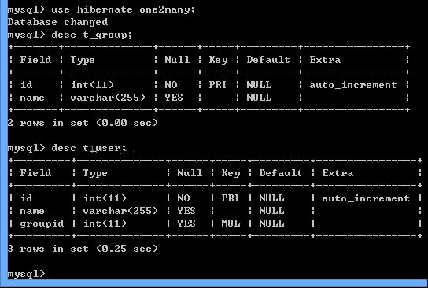Click '2 rows in set (0.00 sec)' line
The width and height of the screenshot is (428, 288).
pos(83,123)
